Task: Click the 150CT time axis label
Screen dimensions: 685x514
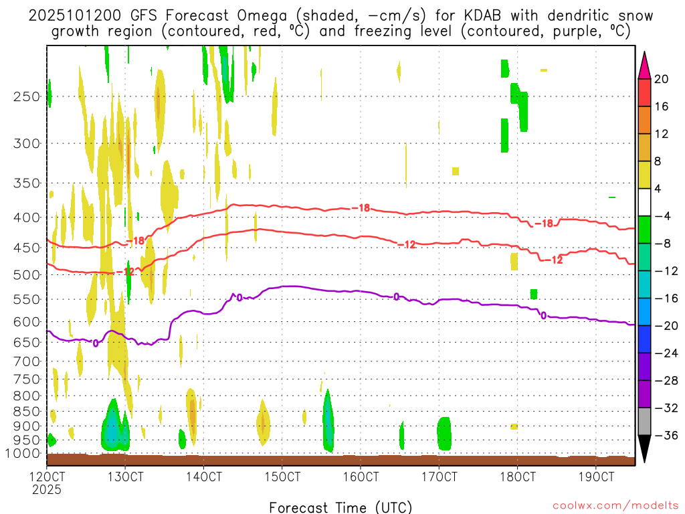Action: pos(282,477)
